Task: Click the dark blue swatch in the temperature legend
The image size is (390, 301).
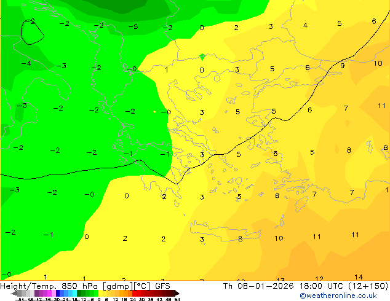Action: [x=58, y=293]
